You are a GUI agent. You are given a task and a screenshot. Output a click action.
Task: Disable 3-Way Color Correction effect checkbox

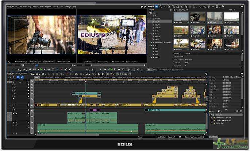pos(211,120)
